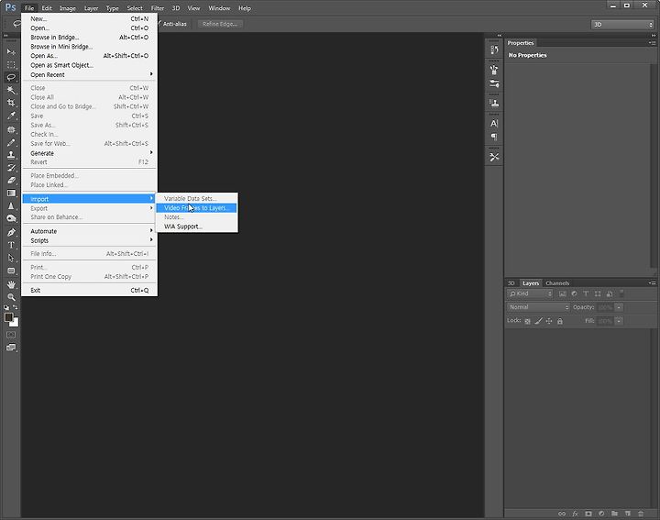This screenshot has width=660, height=520.
Task: Open the History panel icon
Action: click(x=494, y=50)
